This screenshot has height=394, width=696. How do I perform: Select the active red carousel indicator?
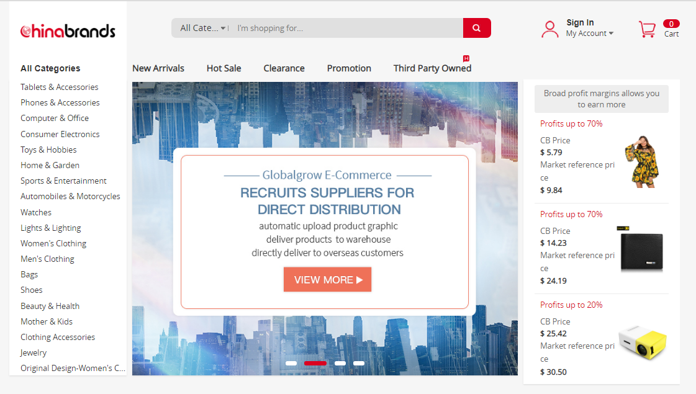click(x=315, y=364)
